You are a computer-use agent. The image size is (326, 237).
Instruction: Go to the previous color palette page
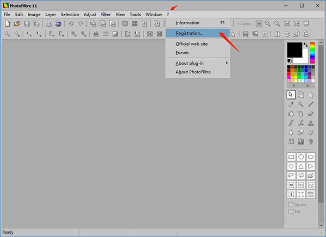(x=294, y=85)
